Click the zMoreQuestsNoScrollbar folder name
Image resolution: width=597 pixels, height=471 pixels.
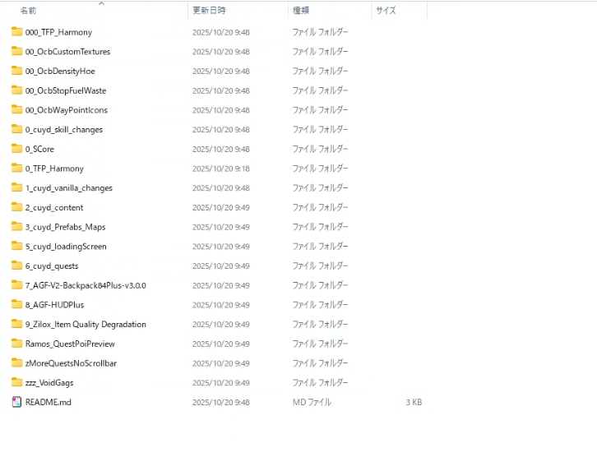click(71, 363)
